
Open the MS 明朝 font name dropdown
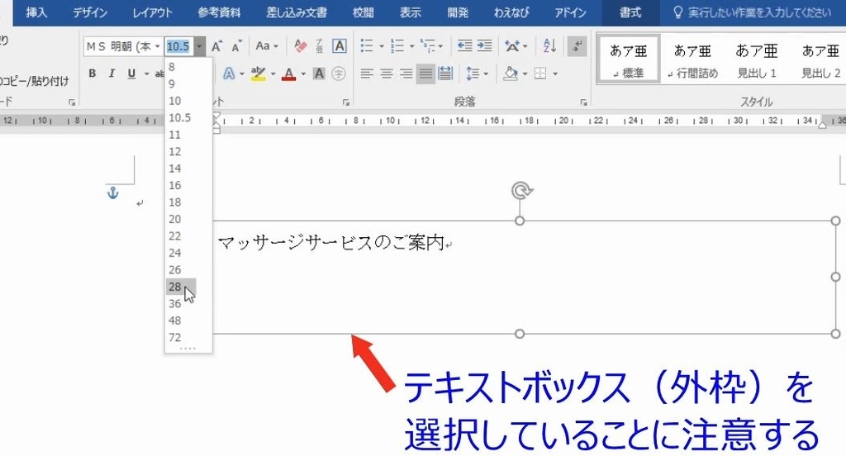click(158, 46)
